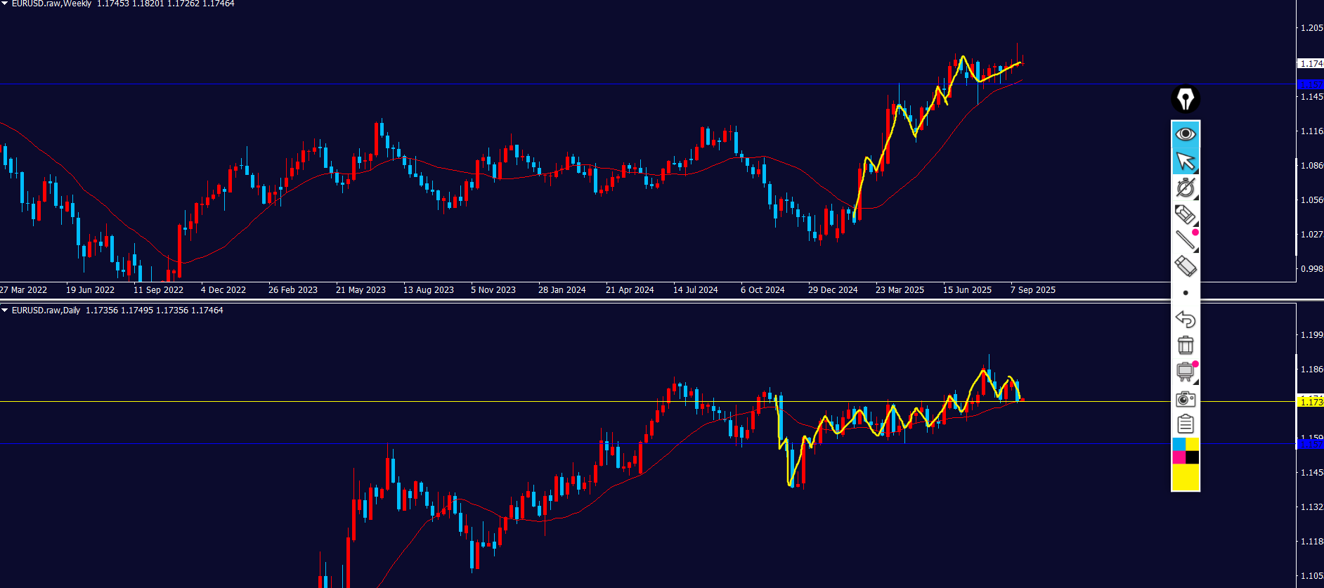Select the straight line tool
The height and width of the screenshot is (588, 1324).
(1186, 240)
